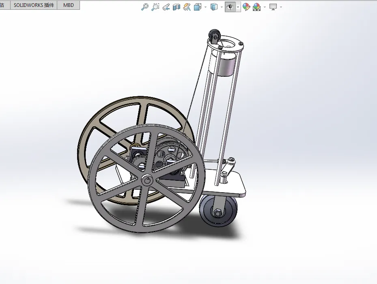The height and width of the screenshot is (284, 377).
Task: Click the View Settings monitor icon
Action: point(273,7)
